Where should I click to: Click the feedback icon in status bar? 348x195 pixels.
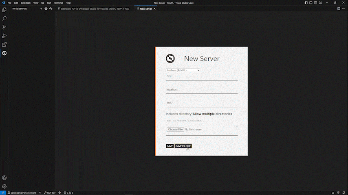coord(338,193)
